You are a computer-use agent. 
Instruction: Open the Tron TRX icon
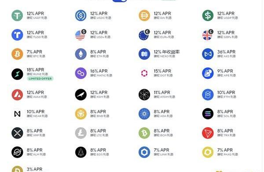click(x=208, y=133)
